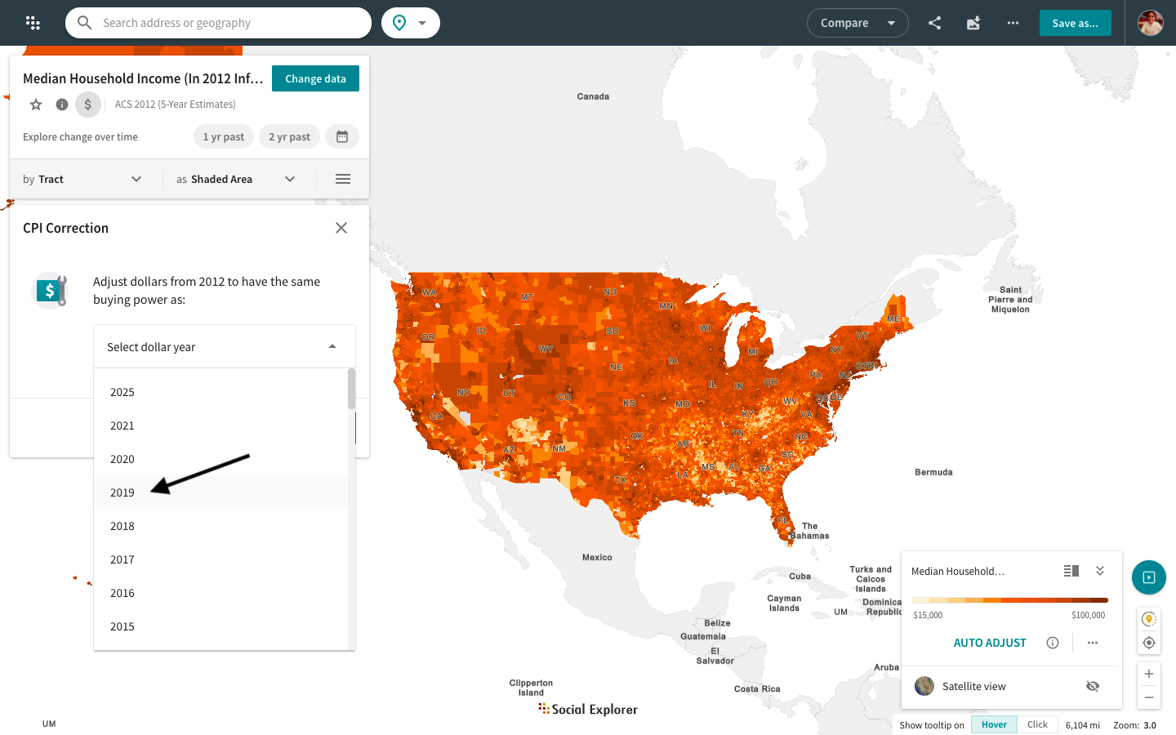Start the teal presentation play button
Viewport: 1176px width, 735px height.
coord(1148,577)
